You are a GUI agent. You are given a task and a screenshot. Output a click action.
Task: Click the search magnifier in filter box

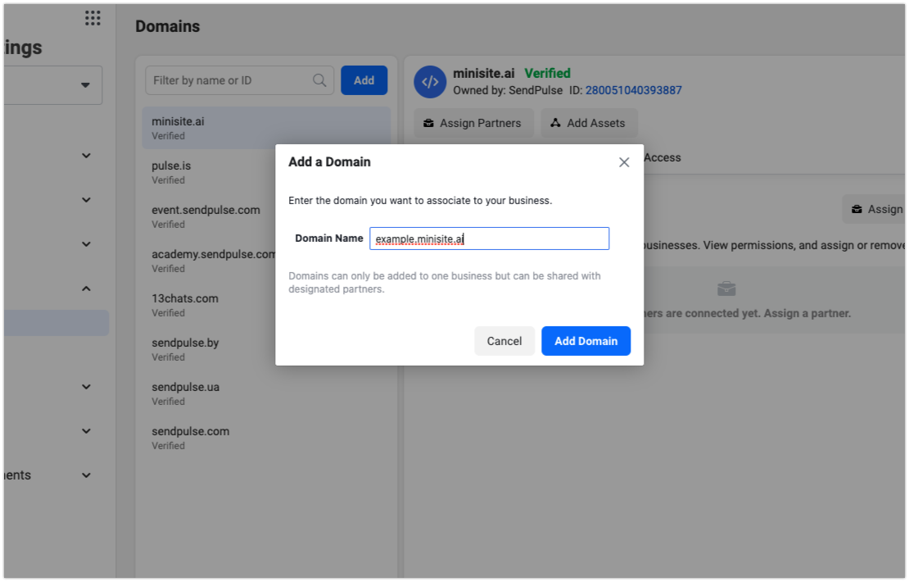click(319, 80)
